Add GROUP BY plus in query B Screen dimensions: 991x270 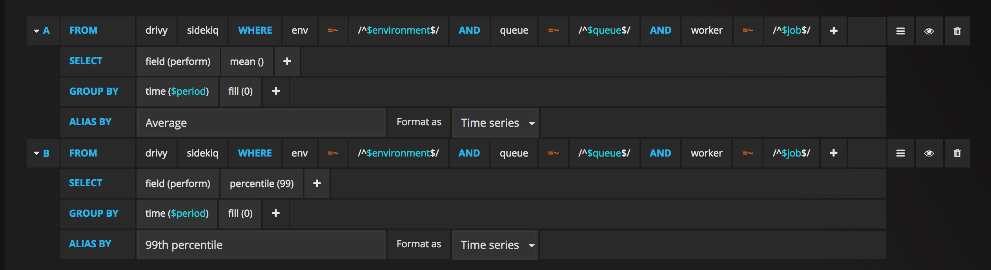276,213
